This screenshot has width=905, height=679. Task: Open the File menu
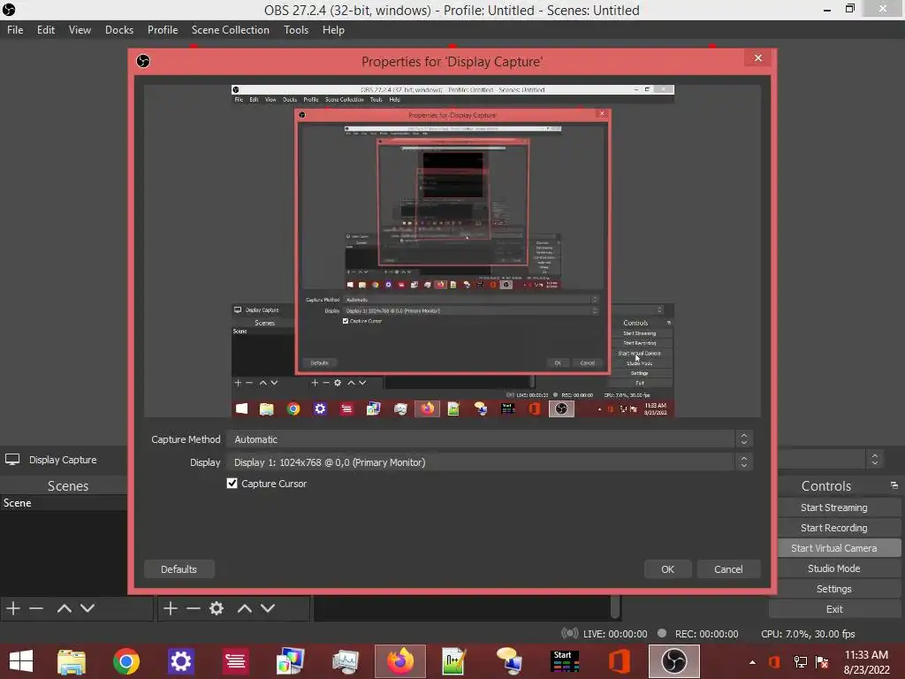(15, 30)
